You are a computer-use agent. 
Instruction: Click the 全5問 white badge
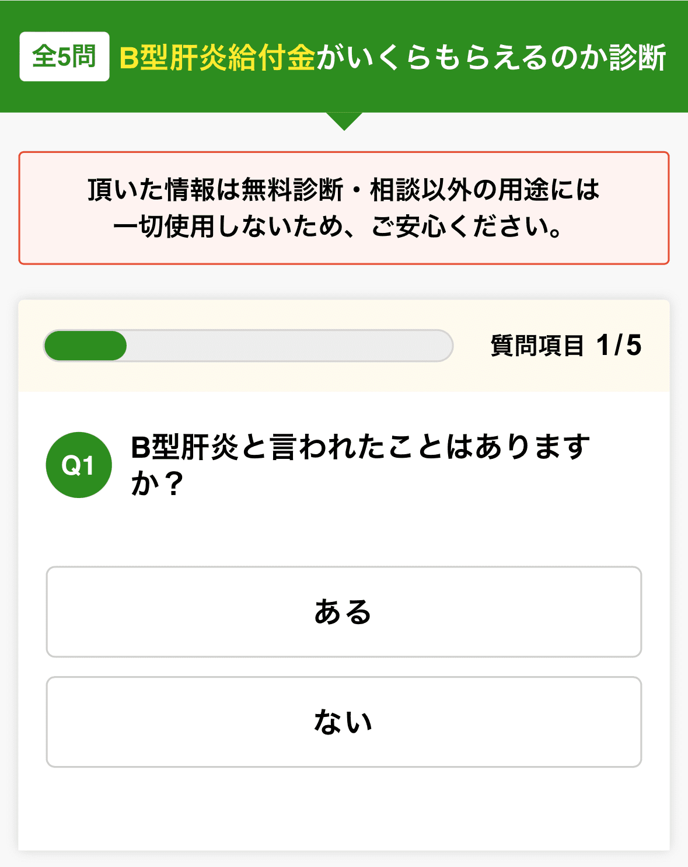64,57
